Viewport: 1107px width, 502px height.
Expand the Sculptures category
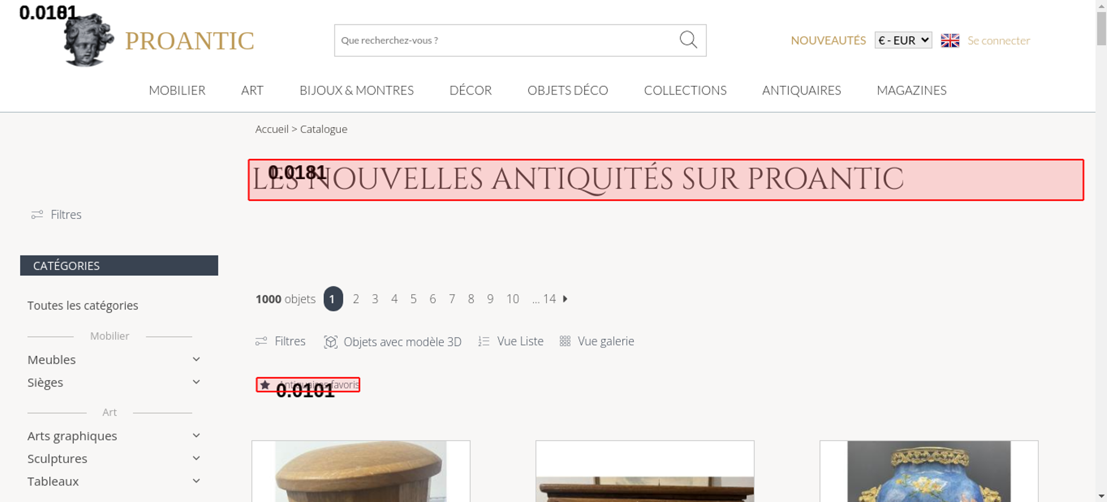coord(196,458)
